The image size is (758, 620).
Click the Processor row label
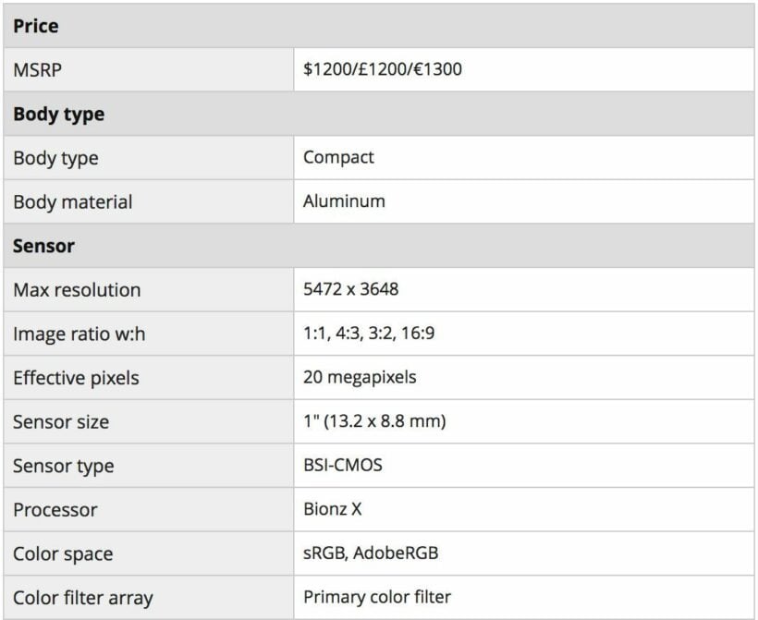pos(55,510)
